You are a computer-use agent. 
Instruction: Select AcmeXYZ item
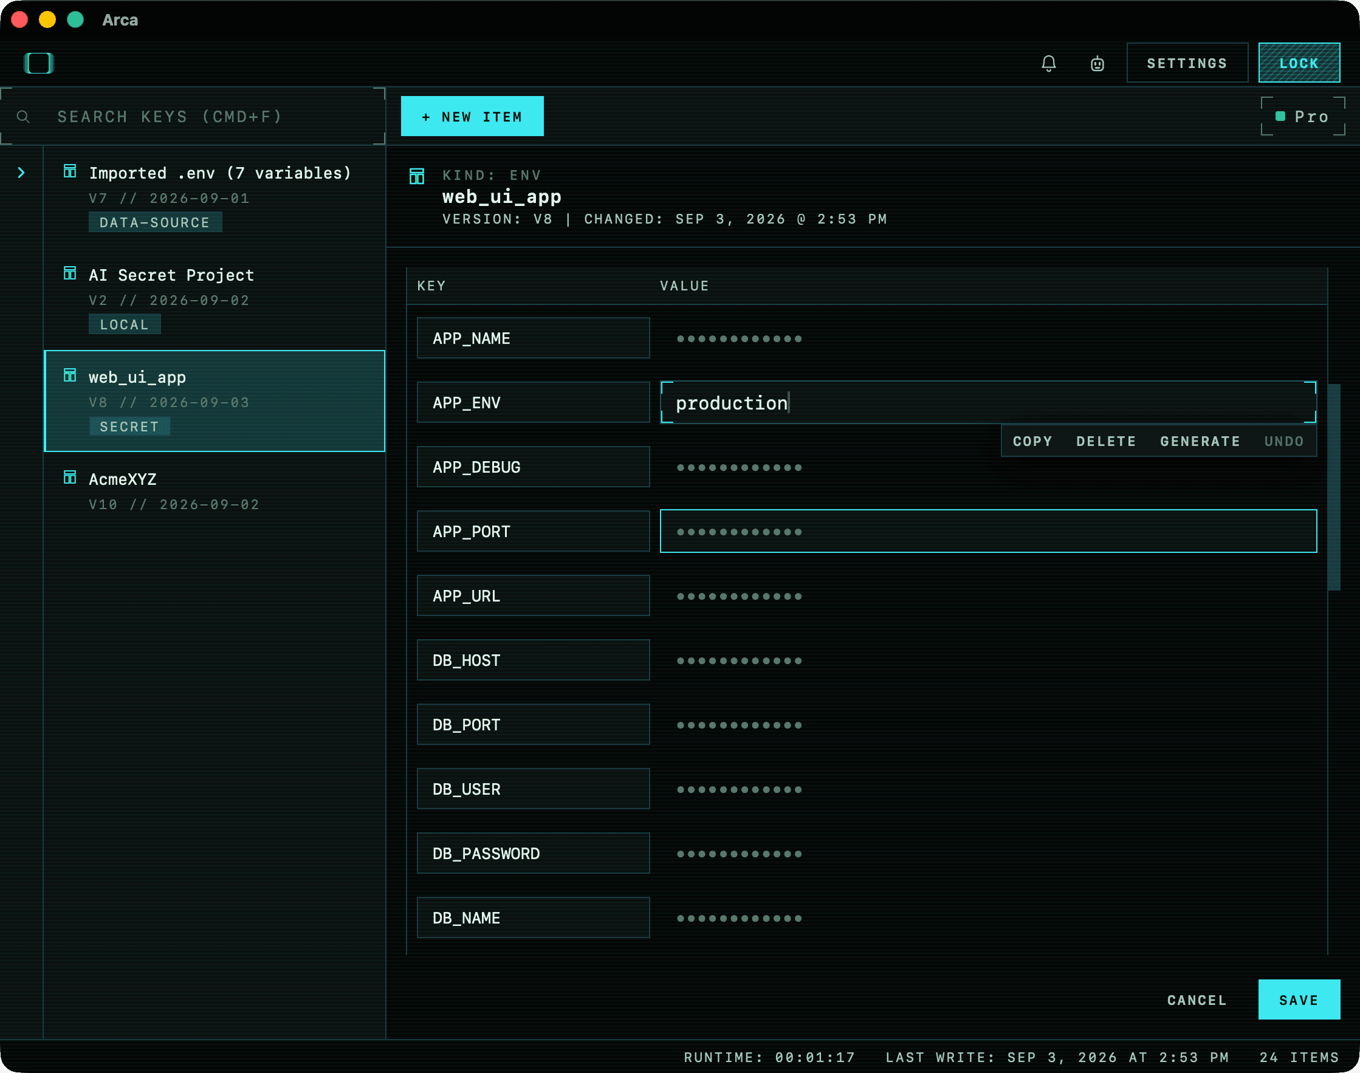214,492
